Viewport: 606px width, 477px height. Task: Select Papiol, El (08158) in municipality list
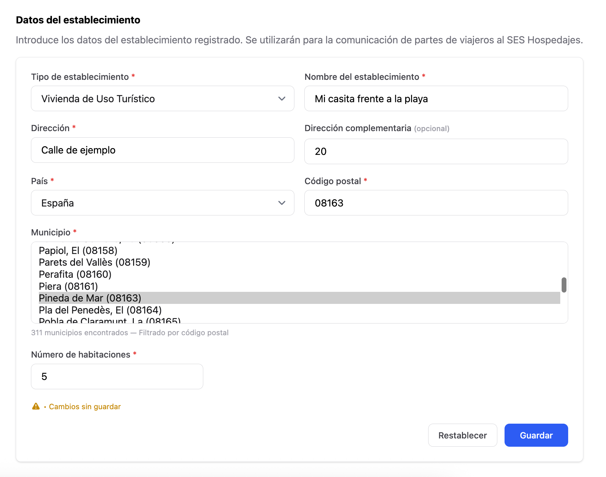pos(299,251)
